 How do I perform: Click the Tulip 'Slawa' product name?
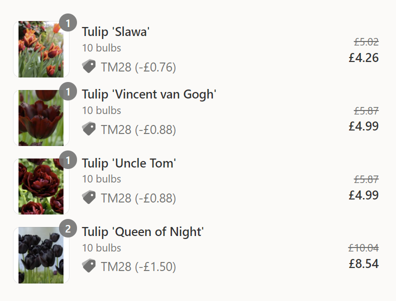[115, 32]
